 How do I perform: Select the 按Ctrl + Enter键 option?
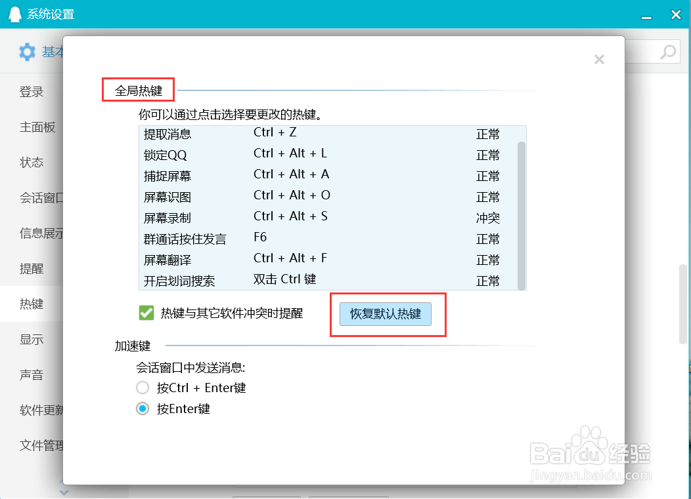tap(143, 388)
